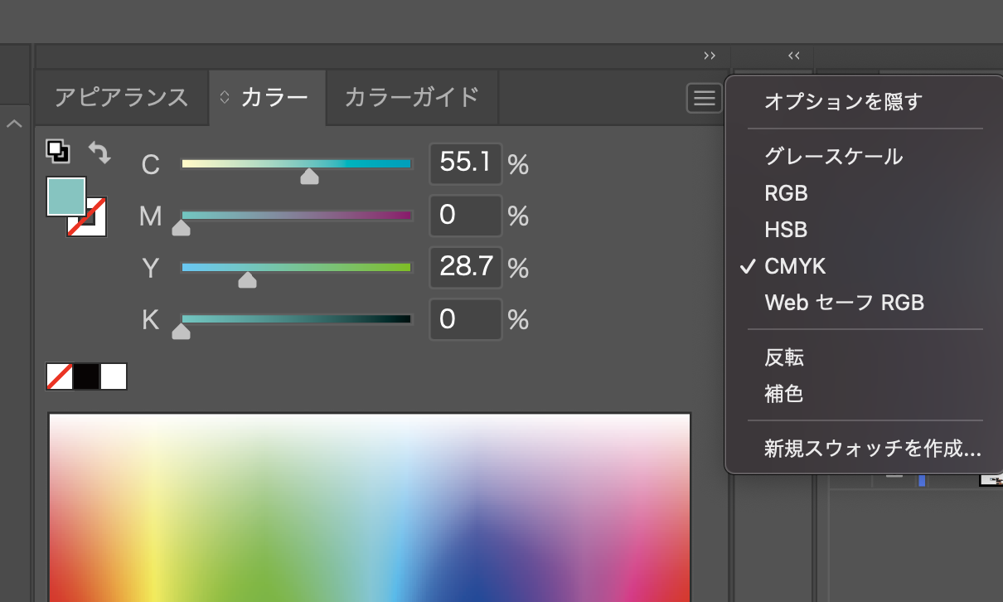Switch color mode to RGB

point(786,193)
